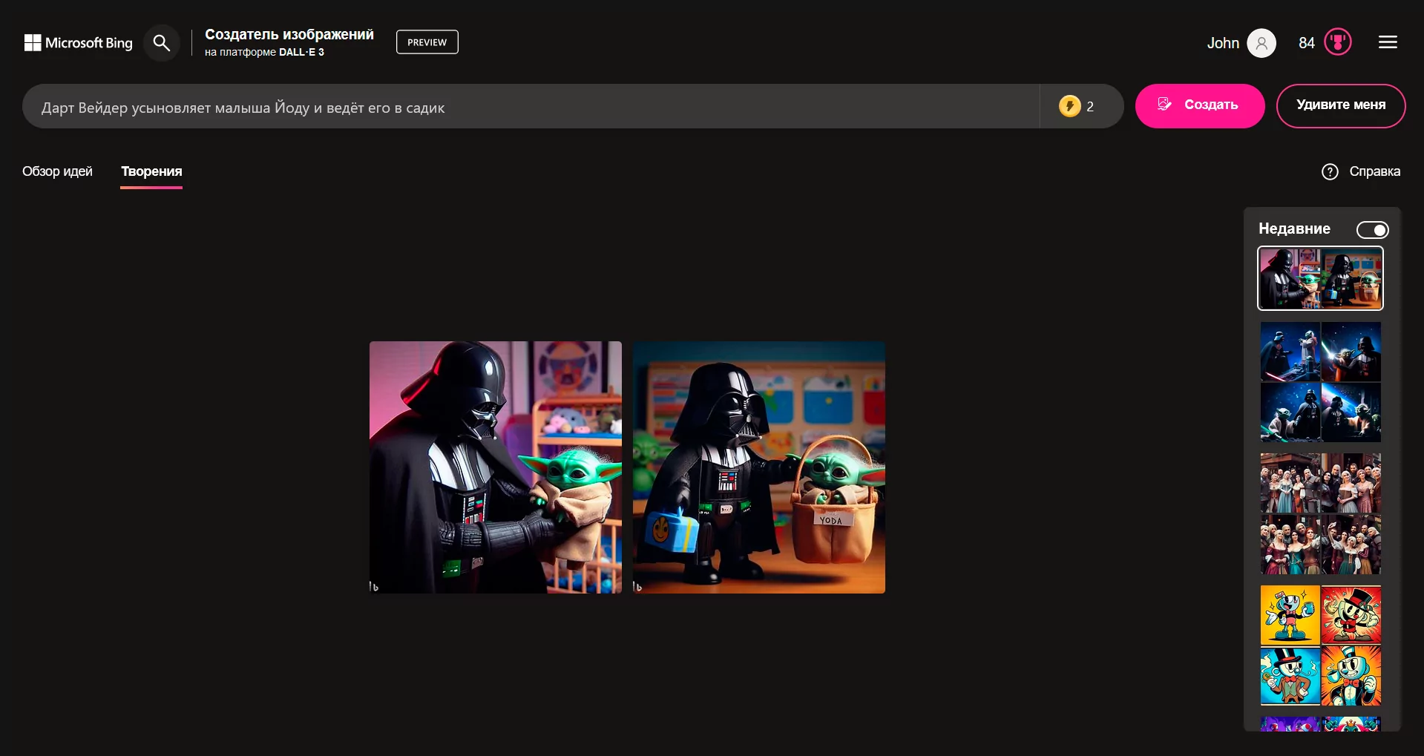Click the PREVIEW badge
Image resolution: width=1424 pixels, height=756 pixels.
point(427,42)
